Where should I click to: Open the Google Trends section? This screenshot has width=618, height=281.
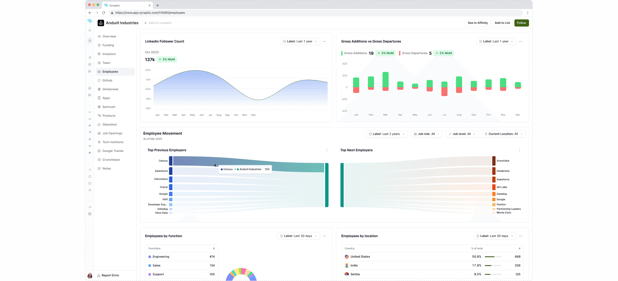[x=115, y=151]
